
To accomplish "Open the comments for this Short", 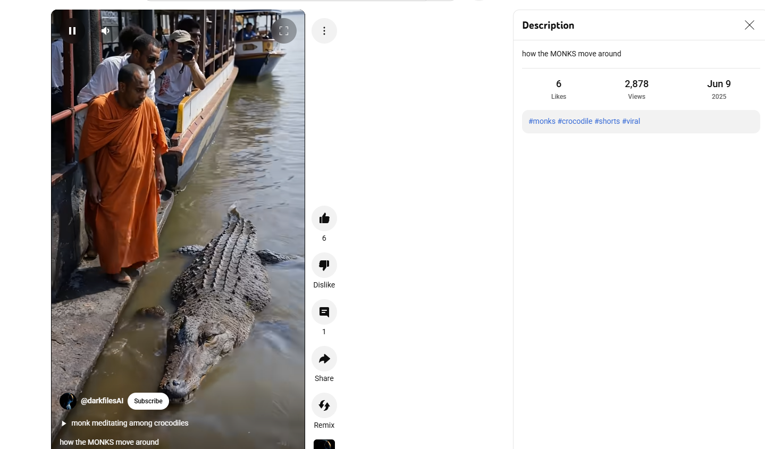I will click(x=324, y=312).
